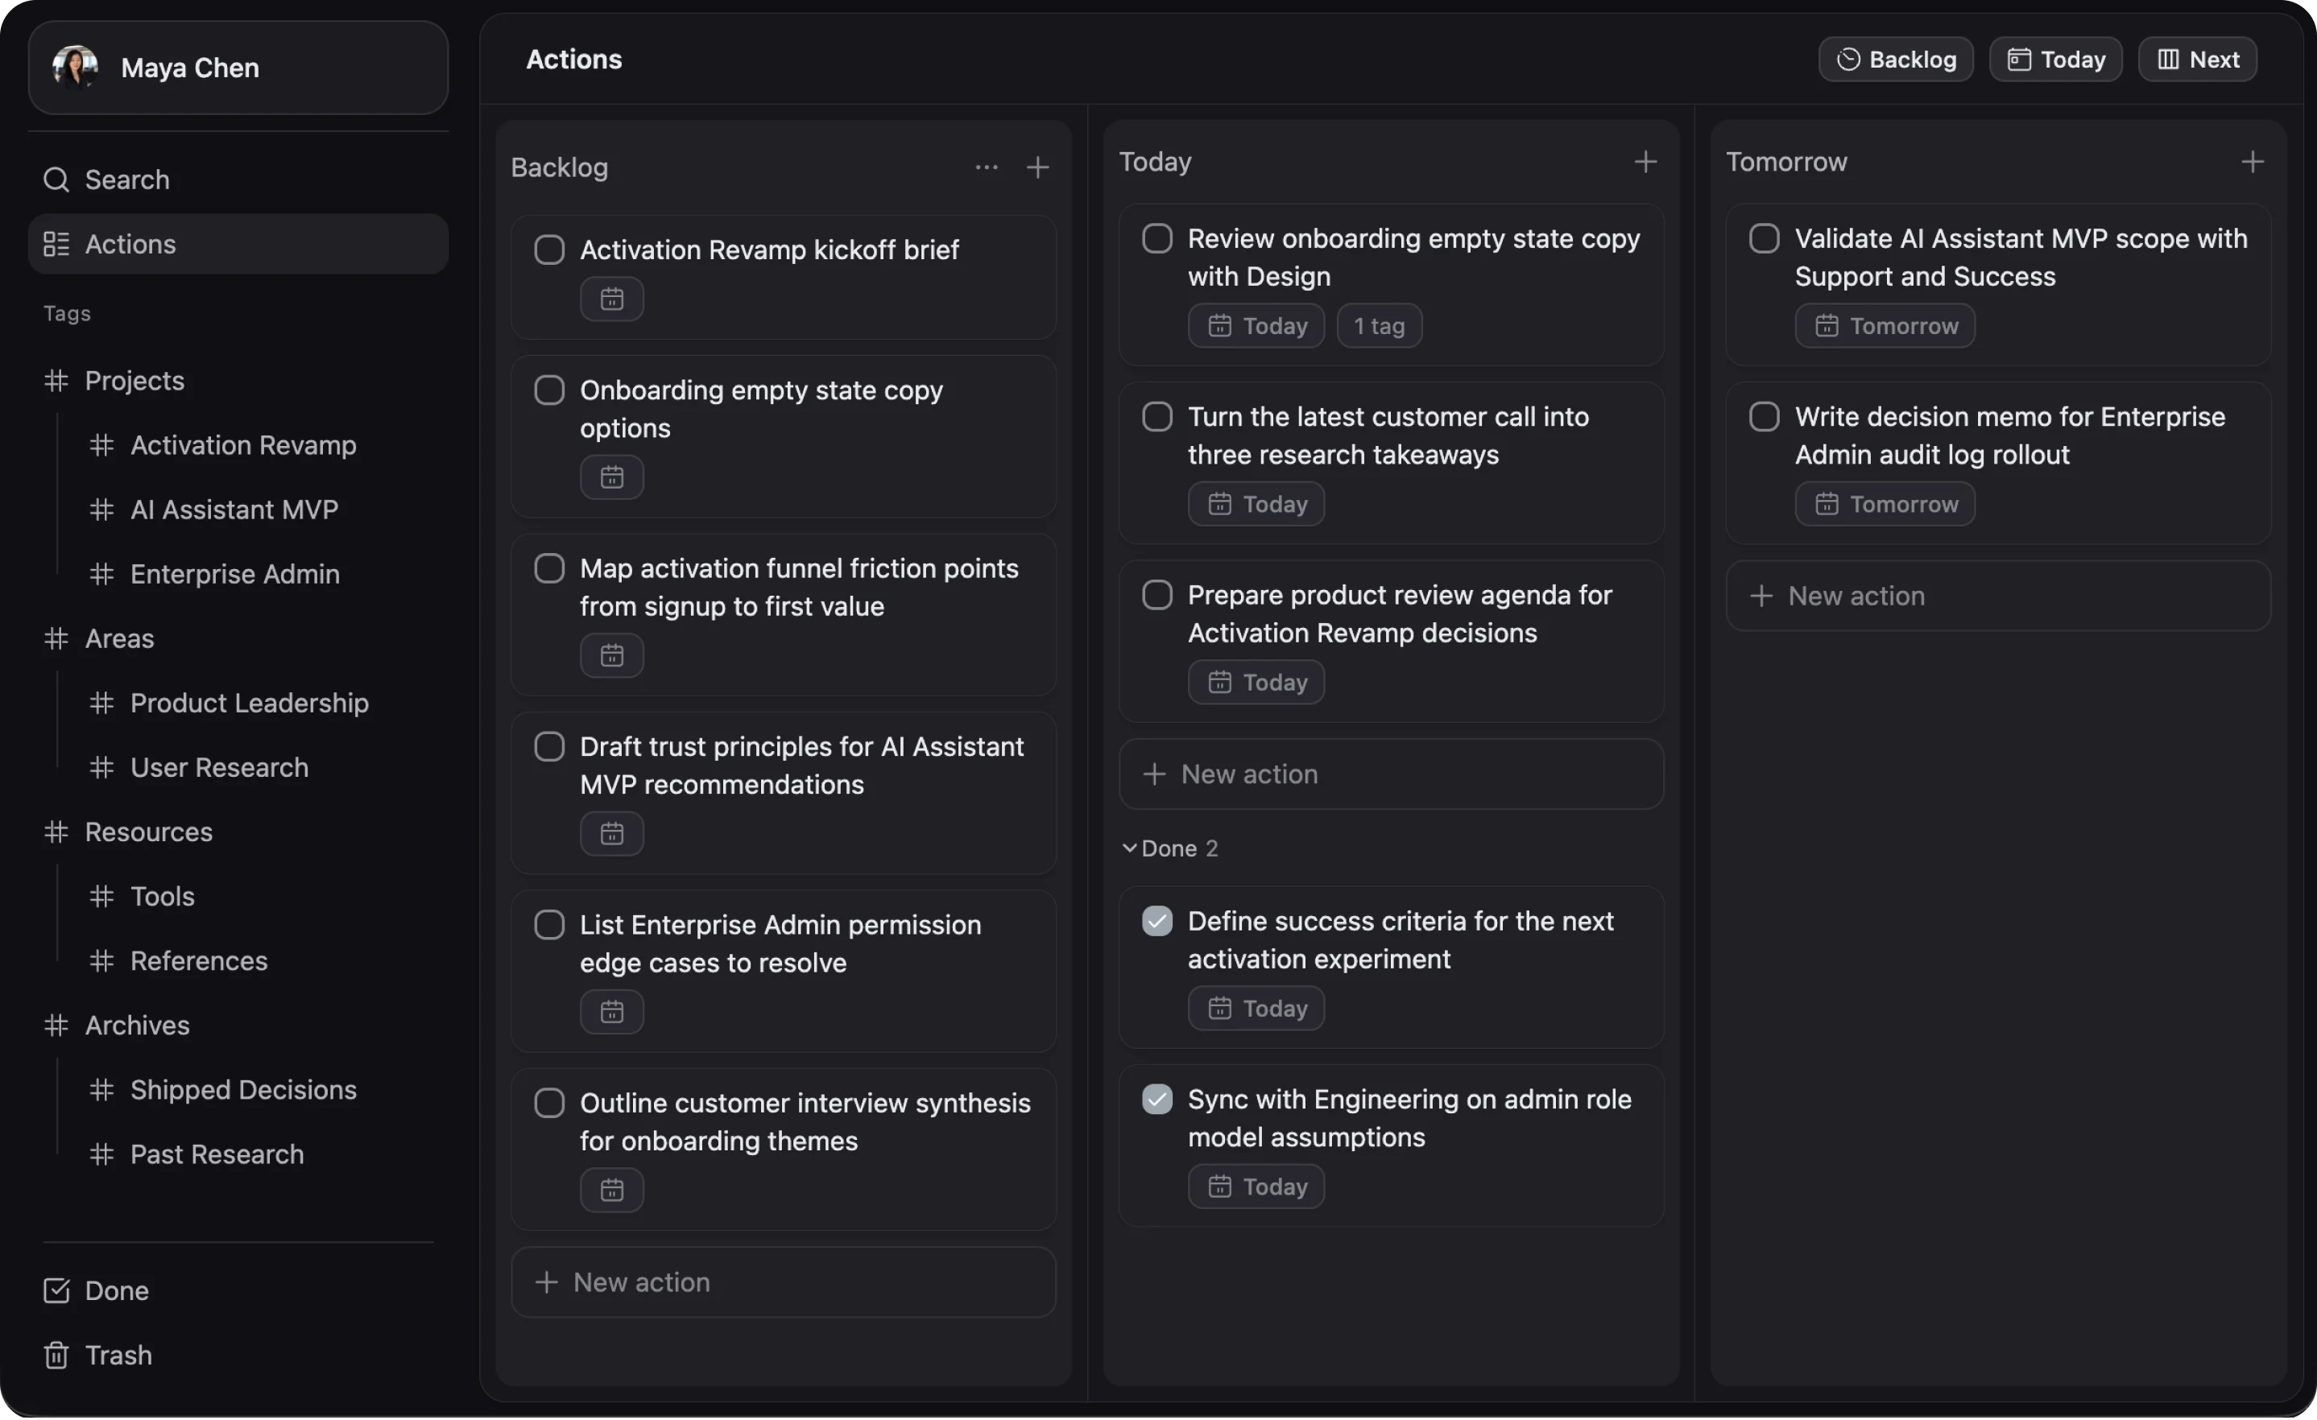Open Tomorrow date chip on decision memo card
Viewport: 2317px width, 1420px height.
(1885, 505)
